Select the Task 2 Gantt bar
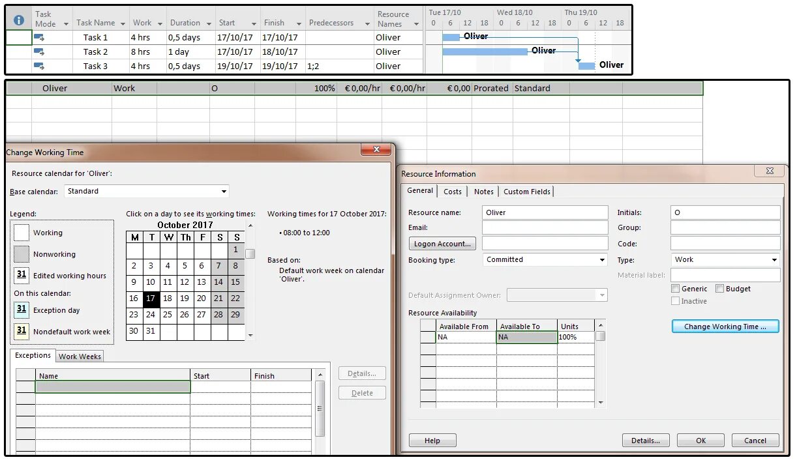This screenshot has height=464, width=797. 485,51
